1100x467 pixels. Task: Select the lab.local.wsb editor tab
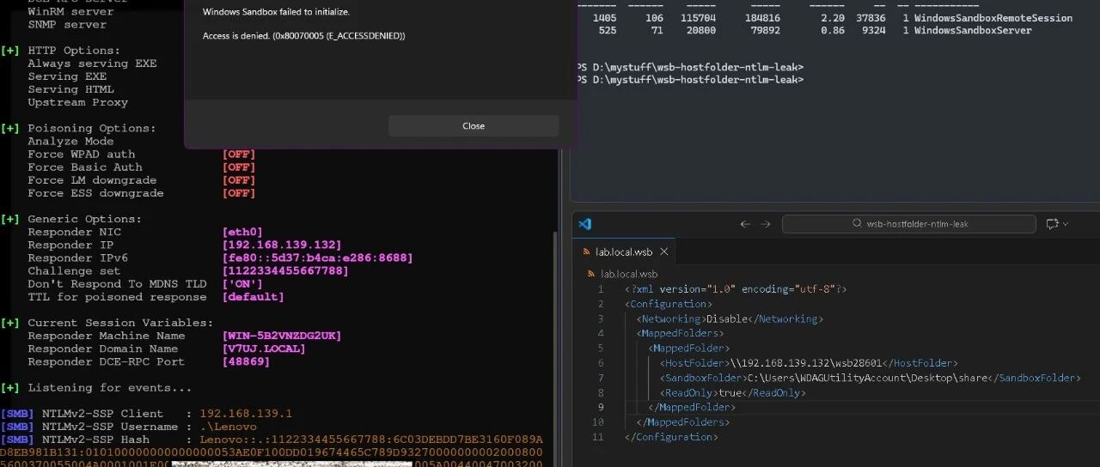624,252
